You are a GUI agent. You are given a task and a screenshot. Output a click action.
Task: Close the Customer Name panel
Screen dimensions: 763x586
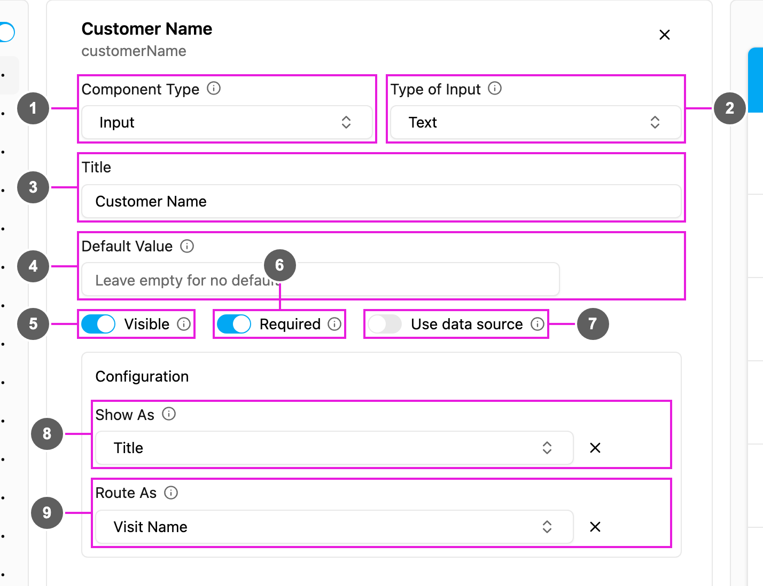pyautogui.click(x=665, y=35)
